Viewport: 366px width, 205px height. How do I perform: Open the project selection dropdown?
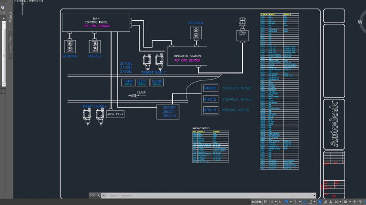coord(4,13)
